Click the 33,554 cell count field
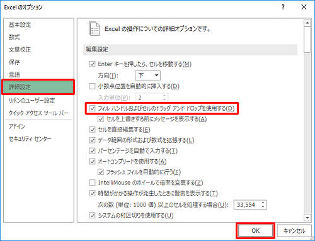 (248, 205)
